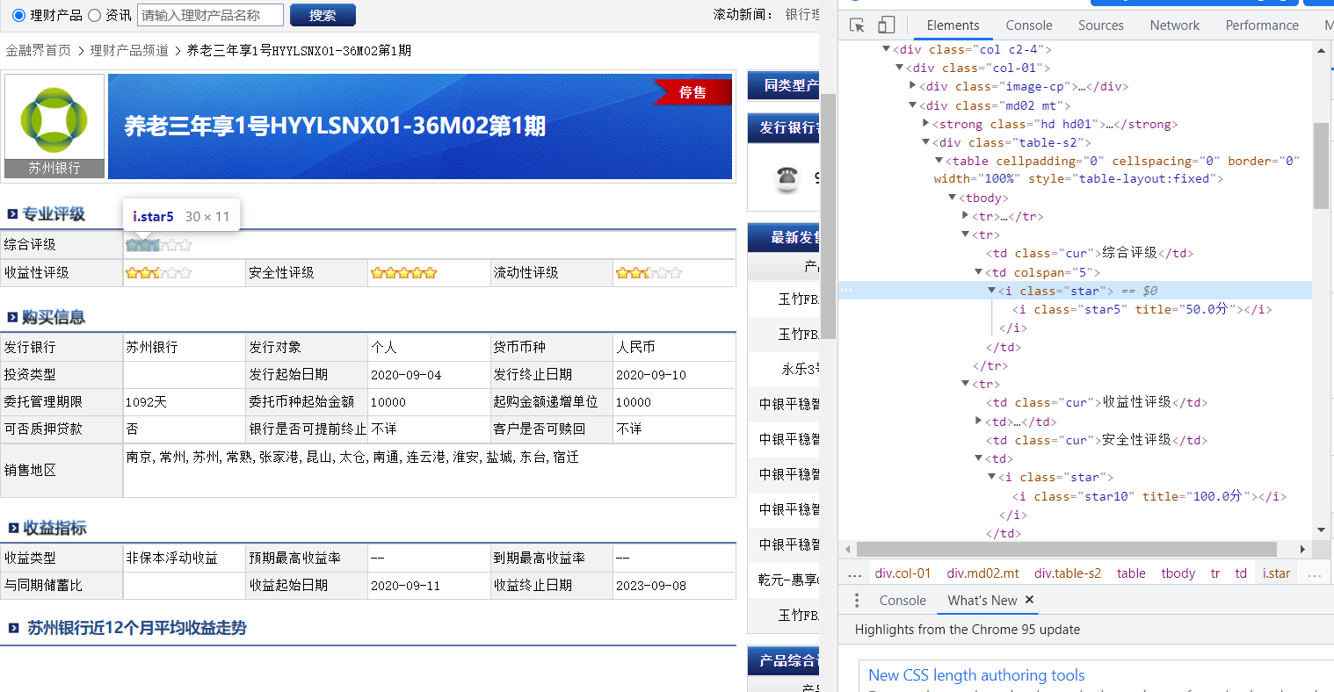Collapse the tbody node
1334x692 pixels.
(x=952, y=198)
